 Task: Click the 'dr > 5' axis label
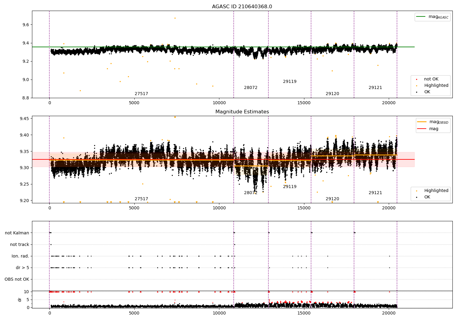(x=23, y=268)
